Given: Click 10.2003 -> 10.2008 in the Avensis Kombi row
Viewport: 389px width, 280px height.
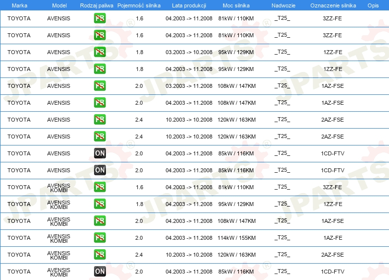Looking at the screenshot, I should pyautogui.click(x=189, y=255).
